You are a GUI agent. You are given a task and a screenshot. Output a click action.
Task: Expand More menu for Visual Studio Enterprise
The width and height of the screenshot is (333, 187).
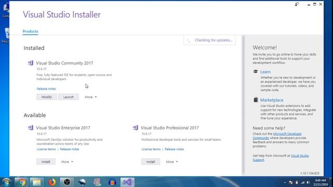pos(67,162)
